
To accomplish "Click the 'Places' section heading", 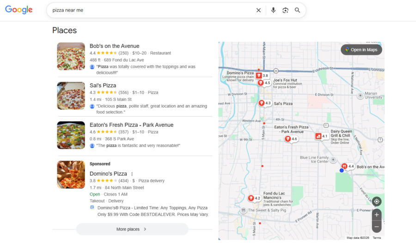I will coord(64,30).
